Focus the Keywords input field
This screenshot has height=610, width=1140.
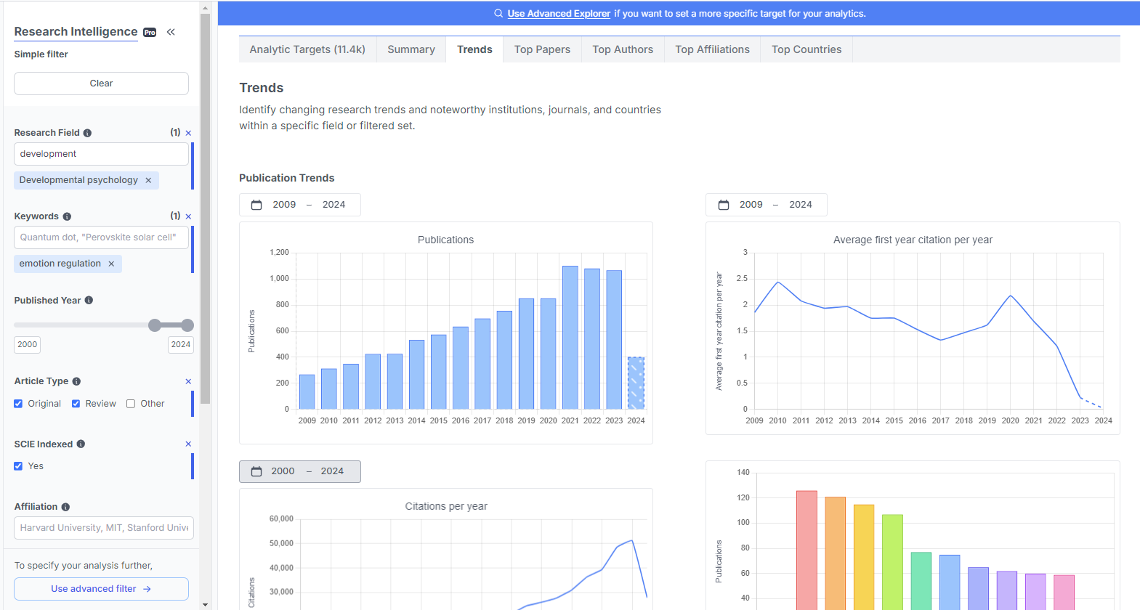coord(101,237)
